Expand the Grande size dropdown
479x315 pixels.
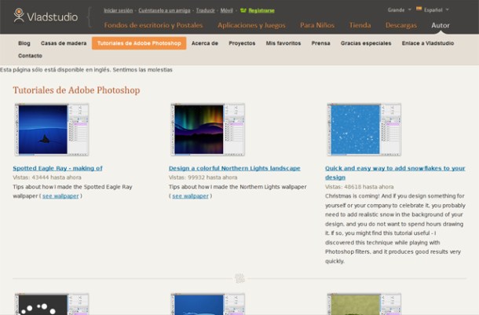coord(398,9)
